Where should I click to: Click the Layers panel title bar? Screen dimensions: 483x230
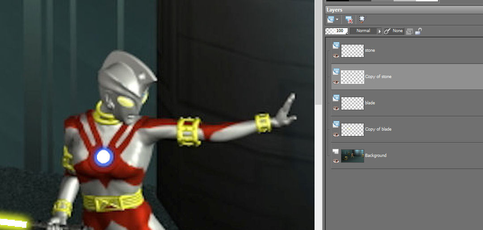[x=404, y=10]
